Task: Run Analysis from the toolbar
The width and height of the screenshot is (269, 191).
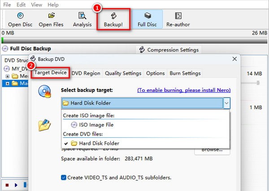Action: click(82, 20)
